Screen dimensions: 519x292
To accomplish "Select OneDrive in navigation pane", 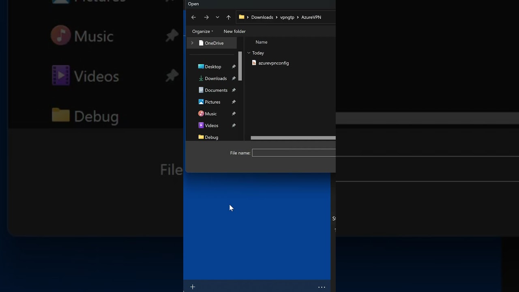I will (x=211, y=43).
